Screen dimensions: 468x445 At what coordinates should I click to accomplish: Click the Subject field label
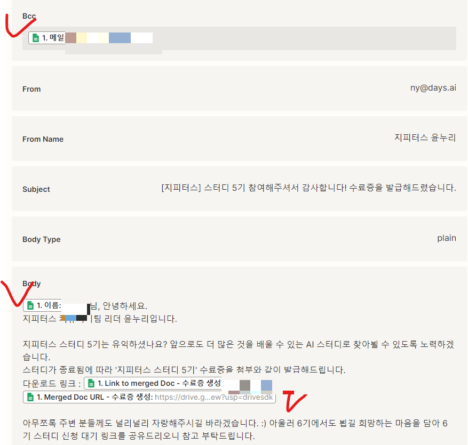pos(36,189)
